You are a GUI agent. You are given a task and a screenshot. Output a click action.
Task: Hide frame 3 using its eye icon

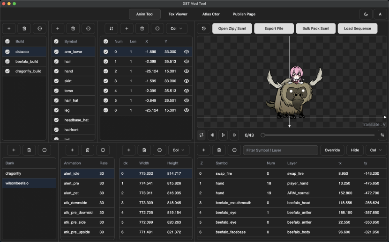pyautogui.click(x=187, y=81)
